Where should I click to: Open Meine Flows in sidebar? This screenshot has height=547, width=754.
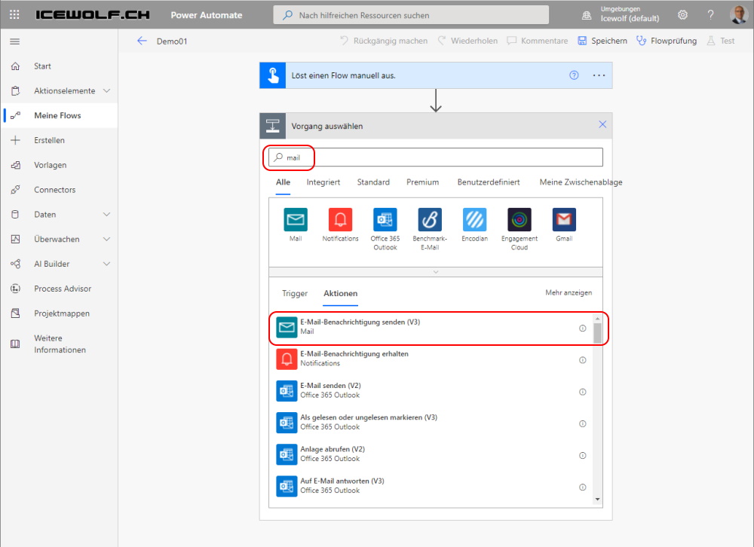[x=59, y=115]
